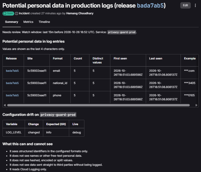The width and height of the screenshot is (201, 172).
Task: Switch to the Metrics tab
Action: coord(28,22)
